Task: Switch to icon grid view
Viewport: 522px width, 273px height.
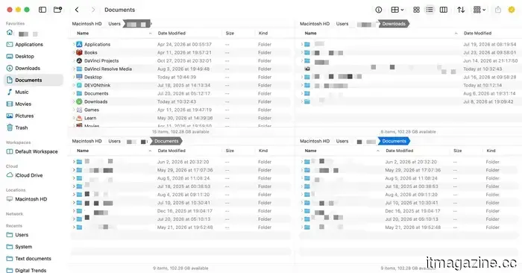Action: click(416, 10)
